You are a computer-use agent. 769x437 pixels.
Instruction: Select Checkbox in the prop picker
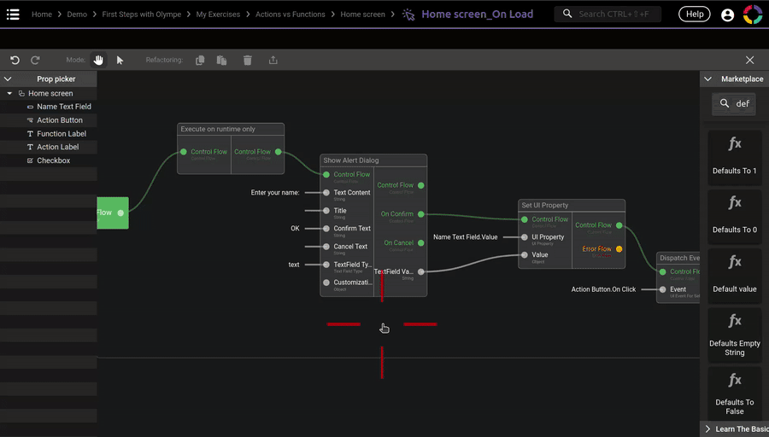point(53,160)
